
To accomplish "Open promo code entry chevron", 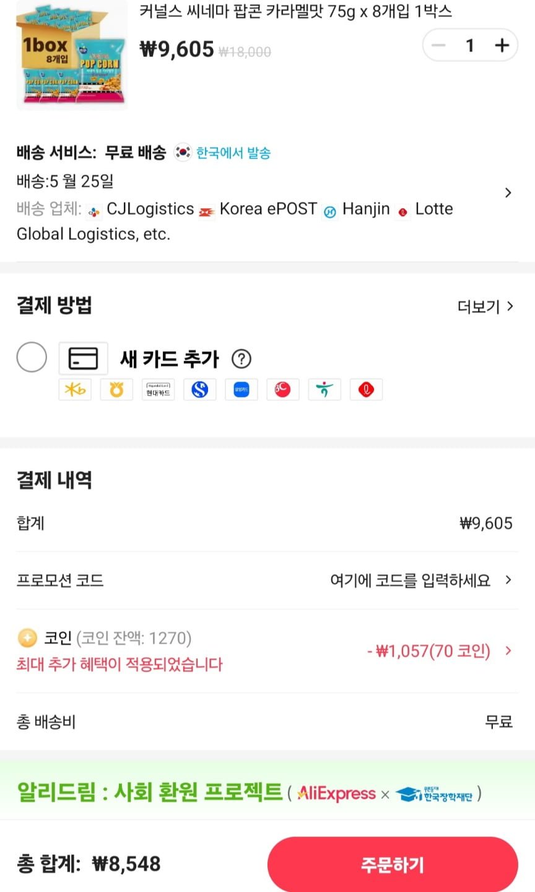I will click(508, 580).
